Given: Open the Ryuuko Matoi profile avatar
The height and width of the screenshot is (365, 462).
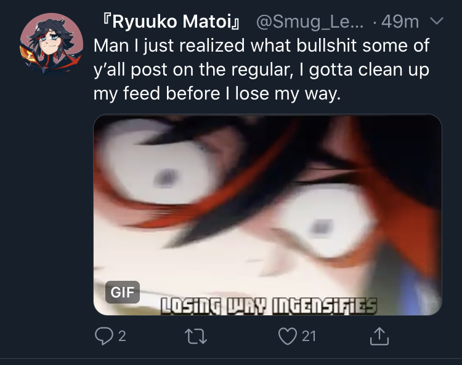Looking at the screenshot, I should 51,44.
